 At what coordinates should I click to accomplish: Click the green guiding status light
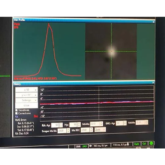pos(151,143)
